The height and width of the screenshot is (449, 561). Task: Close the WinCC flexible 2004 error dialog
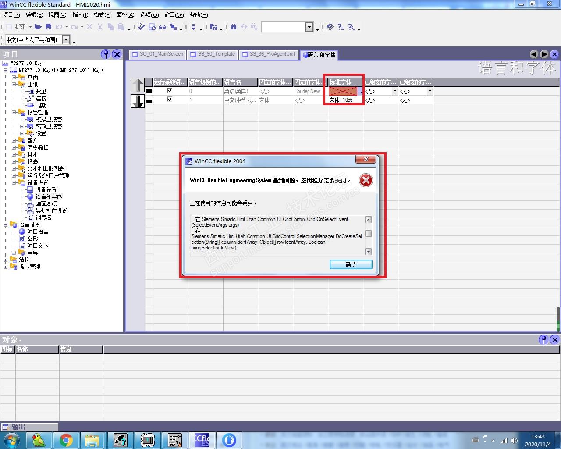tap(366, 160)
